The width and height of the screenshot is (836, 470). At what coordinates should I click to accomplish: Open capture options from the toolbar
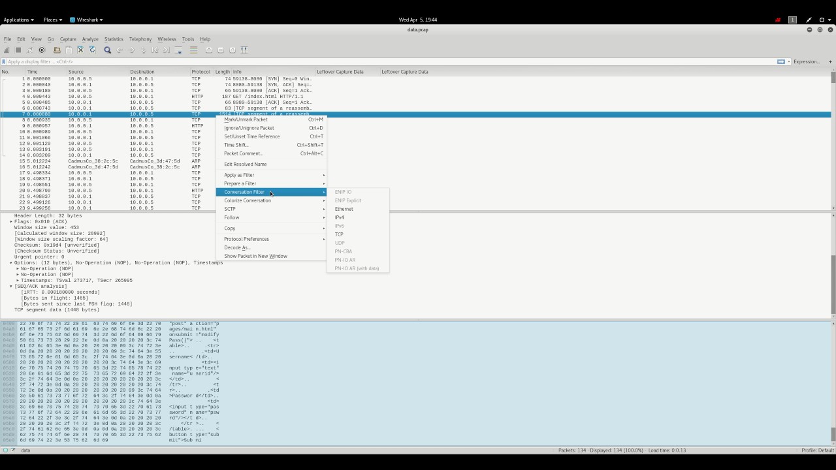pos(42,50)
